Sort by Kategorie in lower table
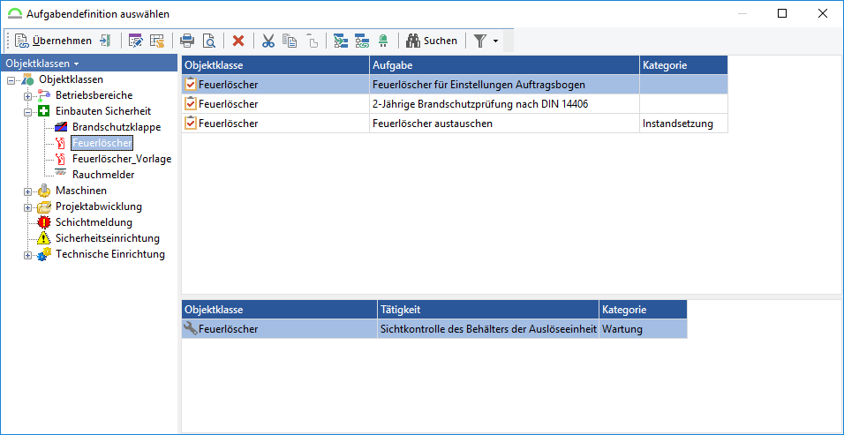844x435 pixels. click(x=643, y=310)
